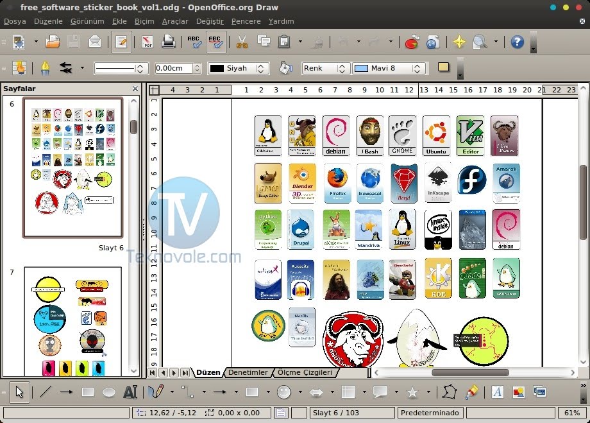
Task: Open Paste options dropdown arrow
Action: point(300,42)
